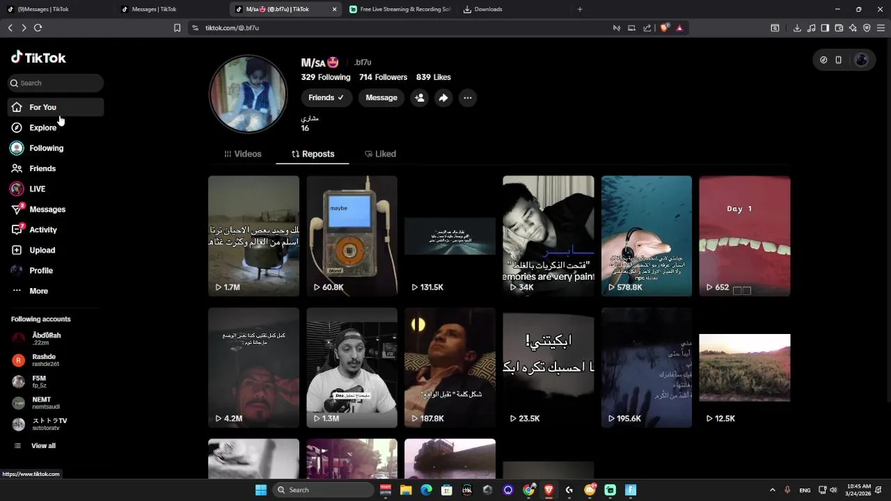This screenshot has width=891, height=501.
Task: Share this profile via arrow icon
Action: click(x=443, y=97)
